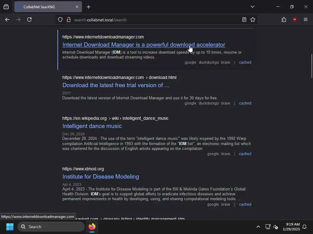This screenshot has height=234, width=313.
Task: Click brave engine label on Wikipedia result
Action: [225, 154]
